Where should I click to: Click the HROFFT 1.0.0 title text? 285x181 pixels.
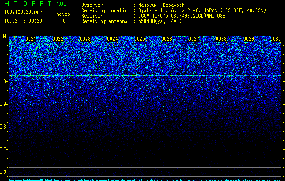tap(35, 4)
